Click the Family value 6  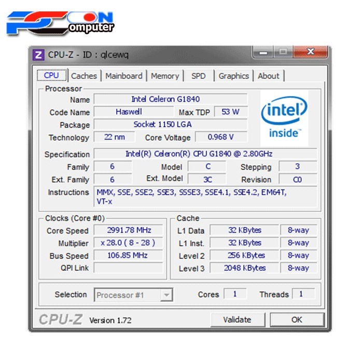coord(113,166)
